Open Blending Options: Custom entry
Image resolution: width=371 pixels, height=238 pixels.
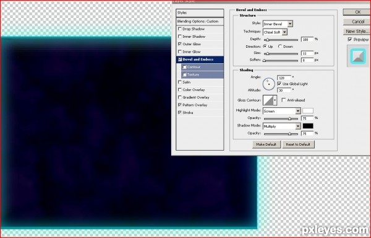tap(200, 21)
